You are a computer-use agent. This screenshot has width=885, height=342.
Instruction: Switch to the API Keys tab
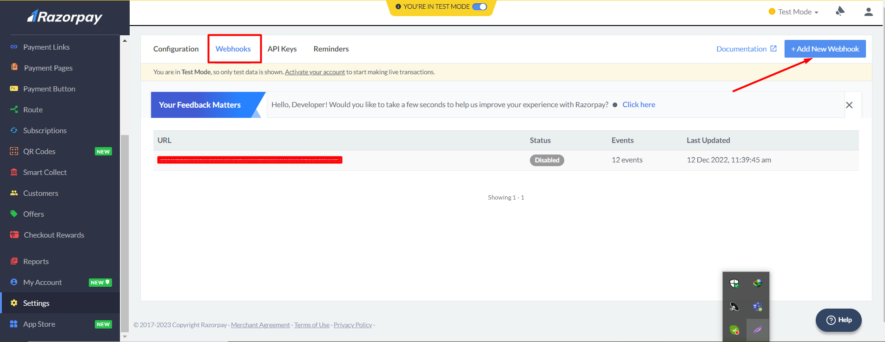(x=282, y=49)
